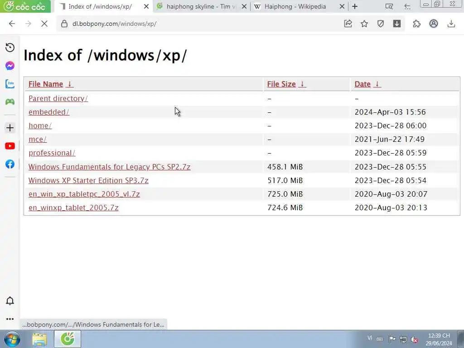Screen dimensions: 464x348
Task: Click the Cốc Cốc taskbar button
Action: [x=68, y=339]
